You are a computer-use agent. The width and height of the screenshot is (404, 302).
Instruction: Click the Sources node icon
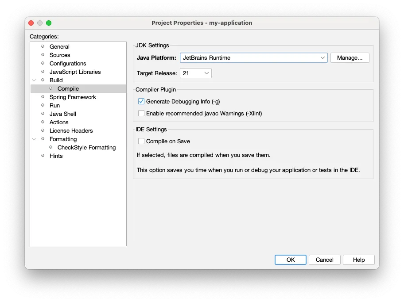click(43, 55)
